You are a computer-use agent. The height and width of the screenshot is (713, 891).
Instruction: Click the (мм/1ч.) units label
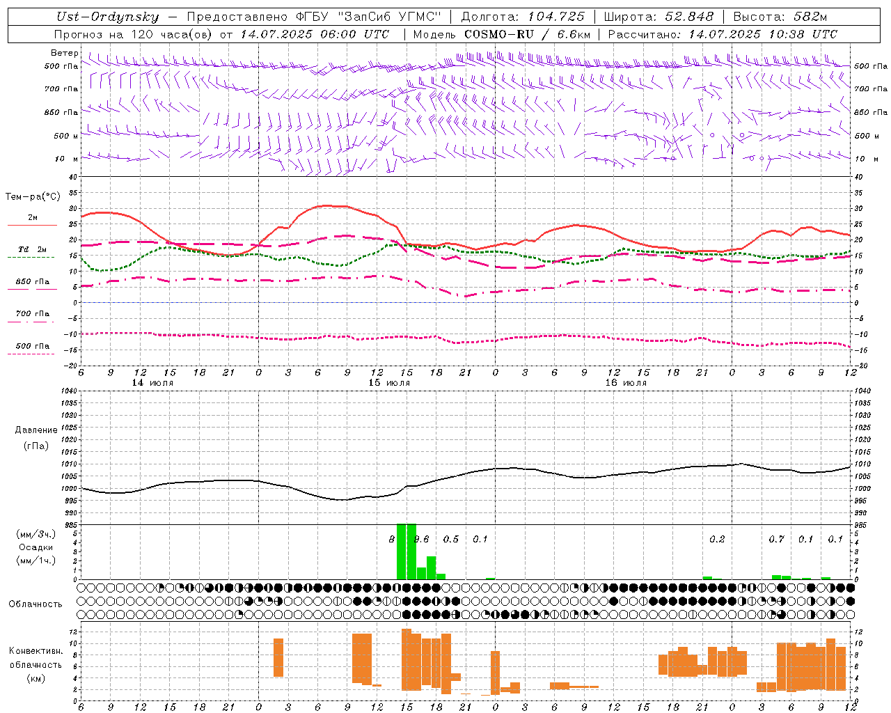click(x=36, y=560)
